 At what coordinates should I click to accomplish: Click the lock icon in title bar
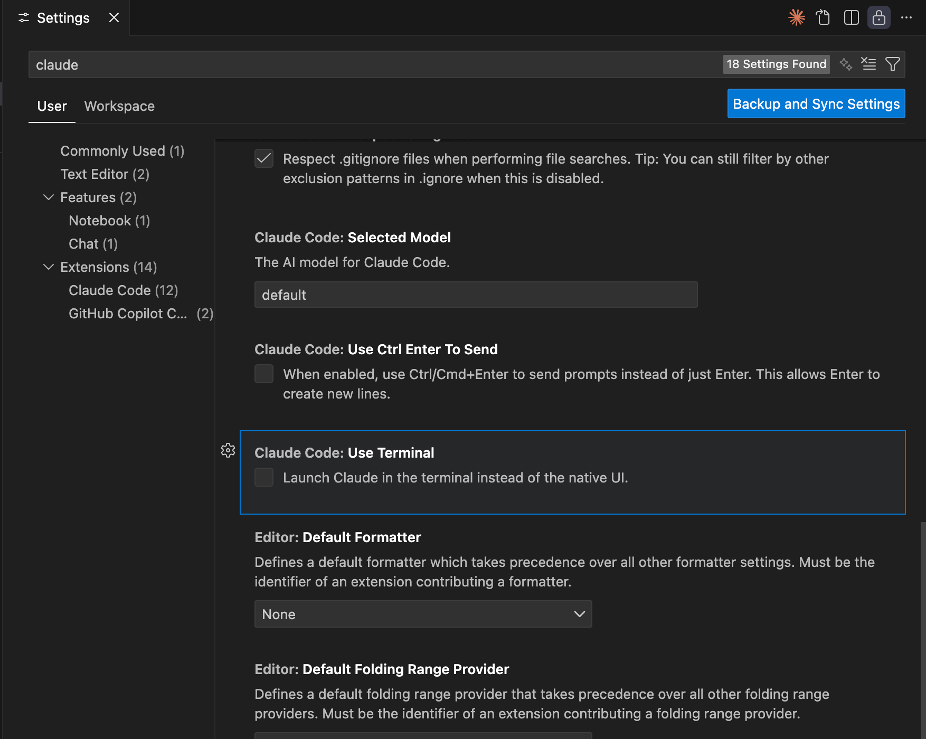point(878,17)
